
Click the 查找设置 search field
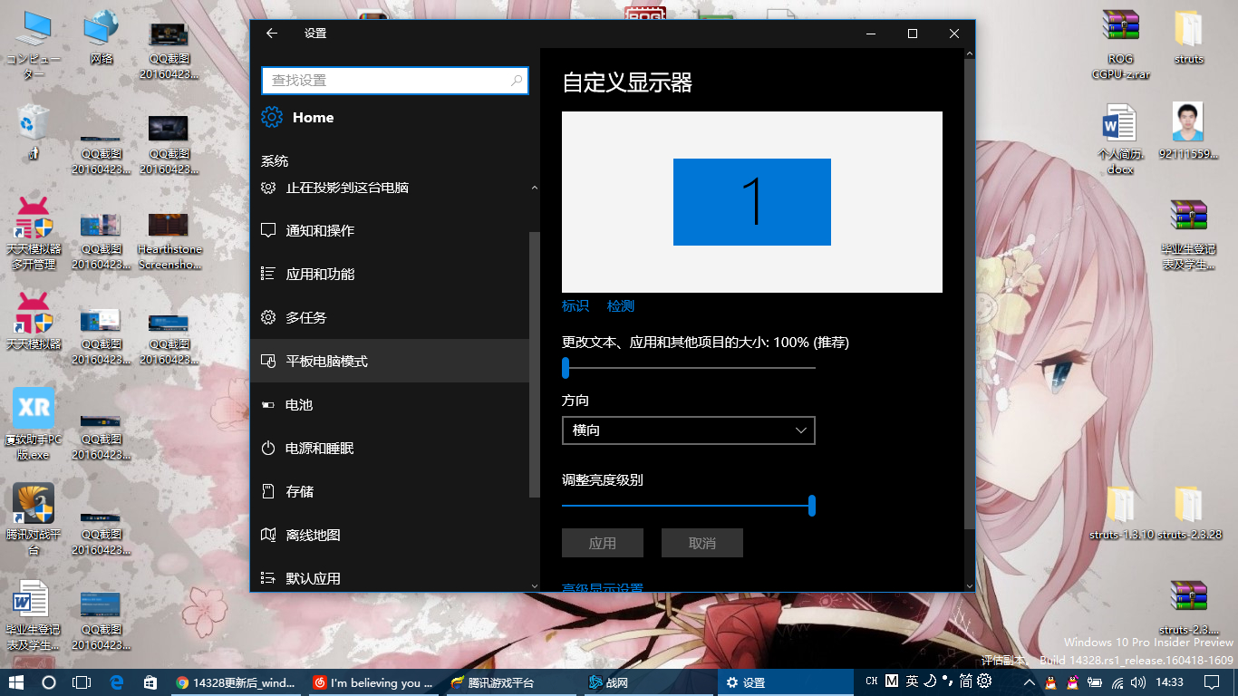tap(394, 81)
